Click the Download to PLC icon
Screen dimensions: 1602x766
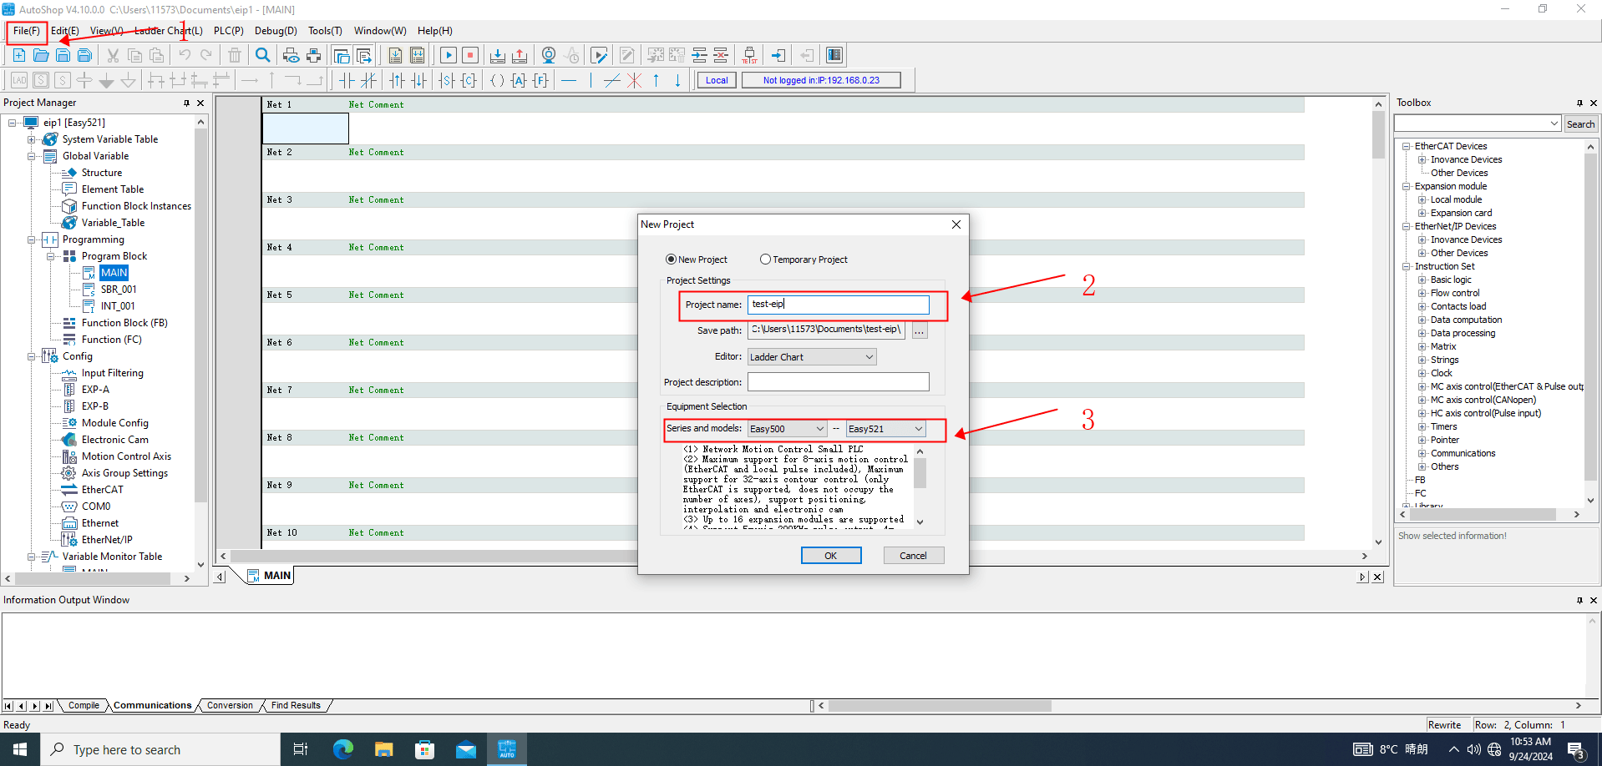tap(498, 55)
